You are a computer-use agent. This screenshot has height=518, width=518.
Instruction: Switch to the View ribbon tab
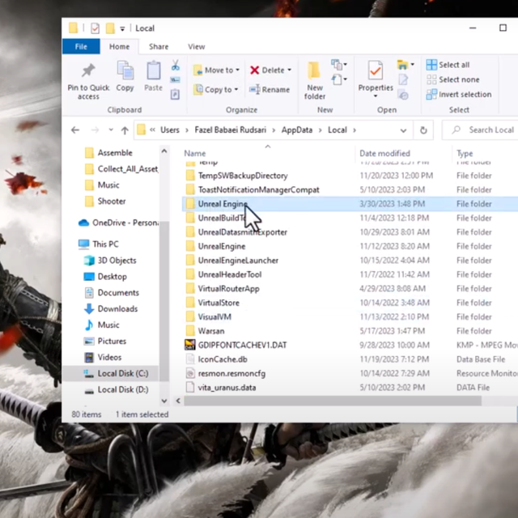coord(196,47)
